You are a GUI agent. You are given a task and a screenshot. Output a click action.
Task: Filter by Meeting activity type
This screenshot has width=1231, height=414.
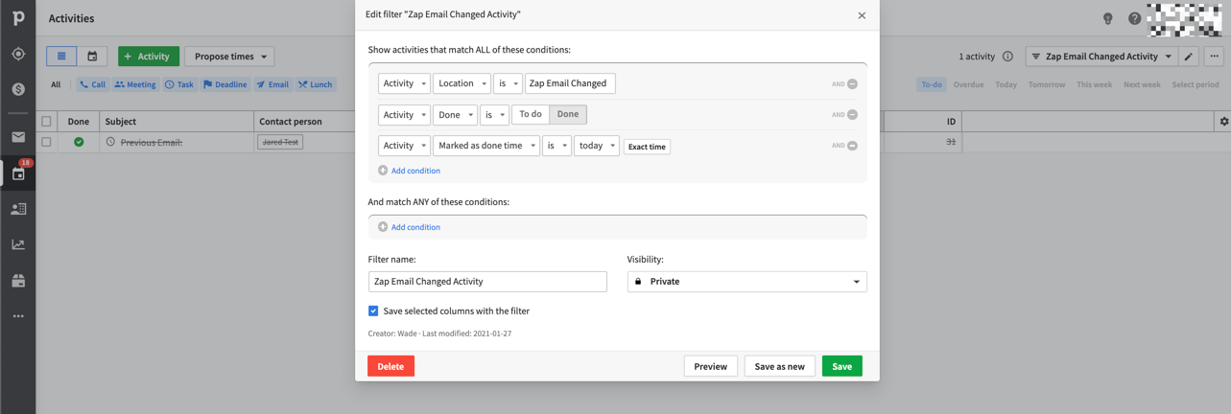point(135,84)
